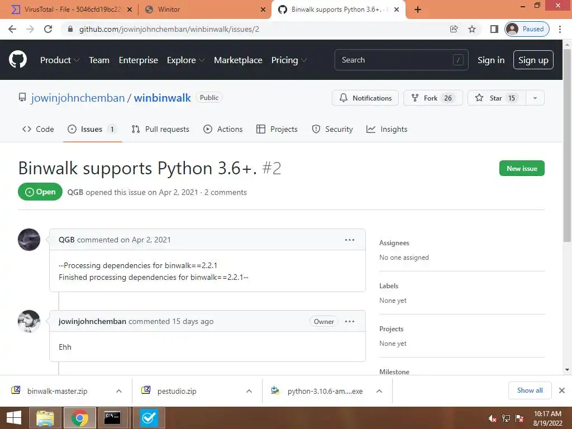Switch to the VirusTotal File tab
Image resolution: width=572 pixels, height=429 pixels.
click(66, 9)
